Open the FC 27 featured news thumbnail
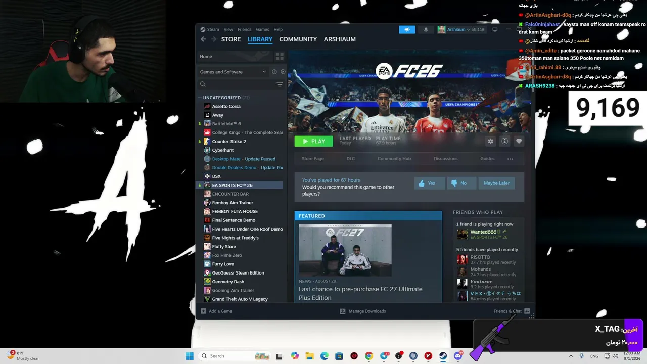Viewport: 647px width, 364px height. pos(345,250)
